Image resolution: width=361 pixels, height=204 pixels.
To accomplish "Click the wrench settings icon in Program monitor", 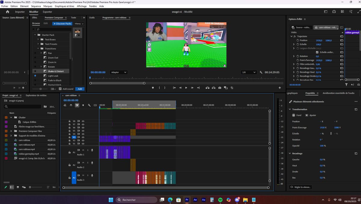I will [x=261, y=72].
